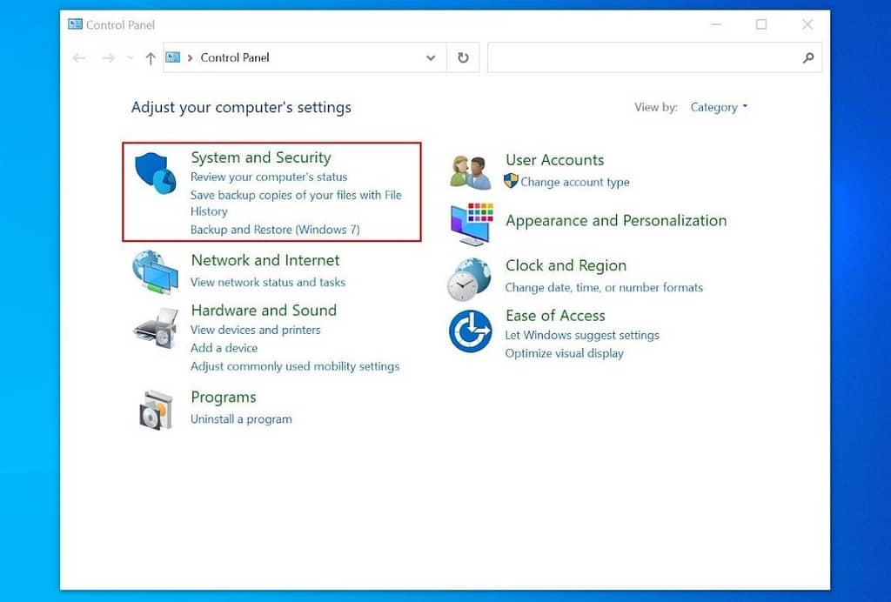The image size is (891, 602).
Task: Open Save backup copies with File History
Action: [296, 203]
